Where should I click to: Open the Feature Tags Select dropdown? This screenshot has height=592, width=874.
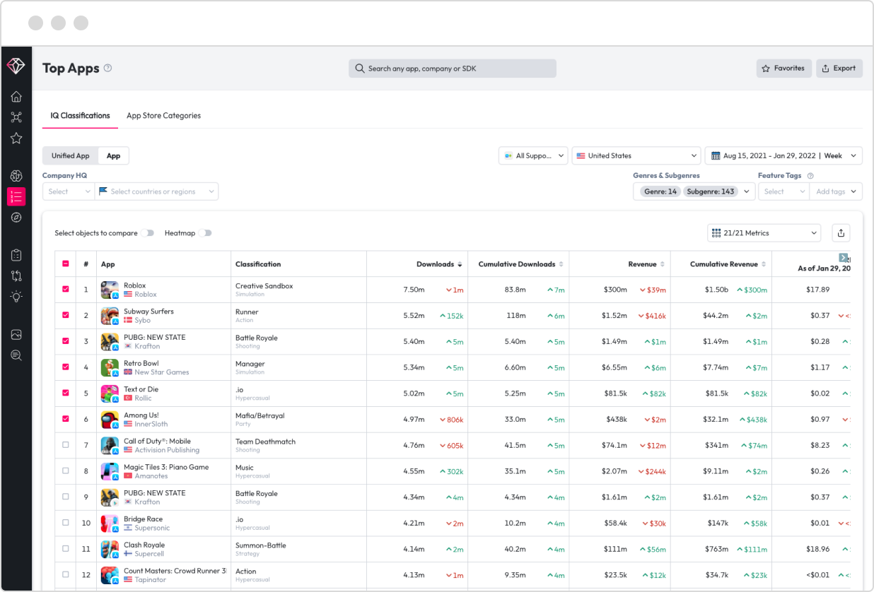coord(783,191)
